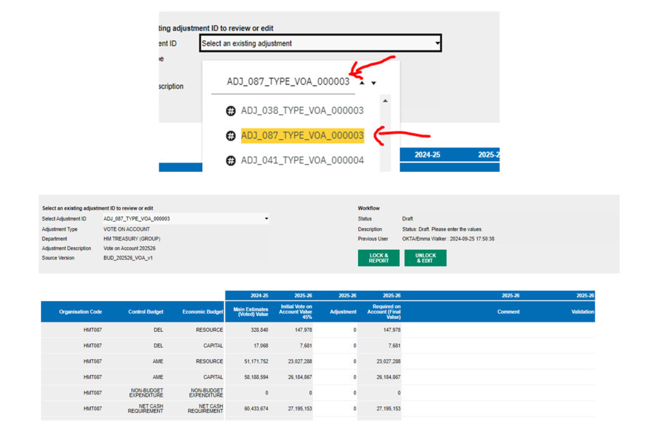The width and height of the screenshot is (656, 437).
Task: Expand the Select Adjustment ID dropdown showing ADJ_087
Action: 266,219
